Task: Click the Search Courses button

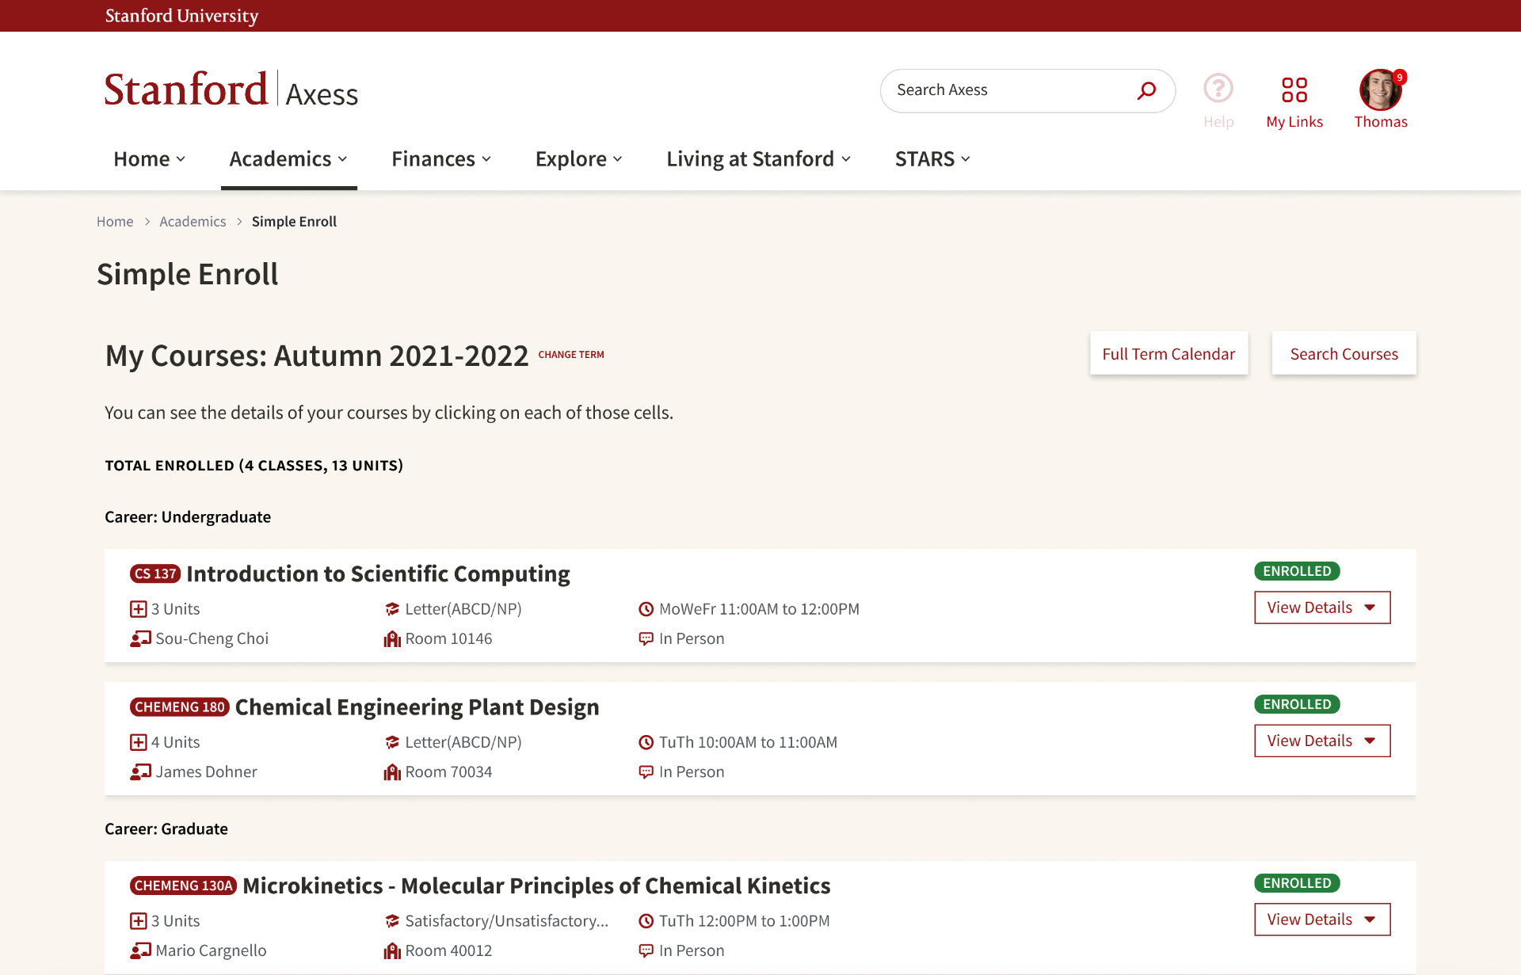Action: click(1344, 353)
